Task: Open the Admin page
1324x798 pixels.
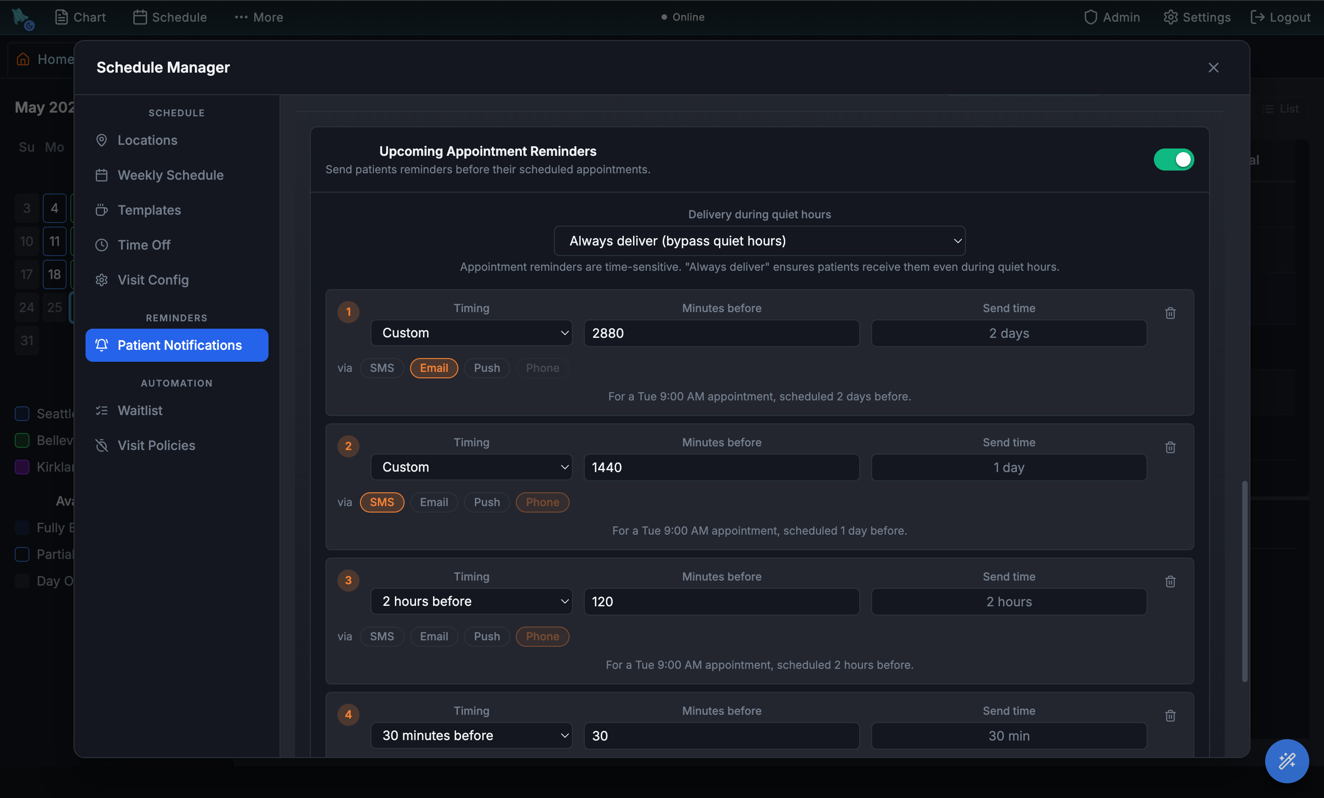Action: [x=1112, y=17]
